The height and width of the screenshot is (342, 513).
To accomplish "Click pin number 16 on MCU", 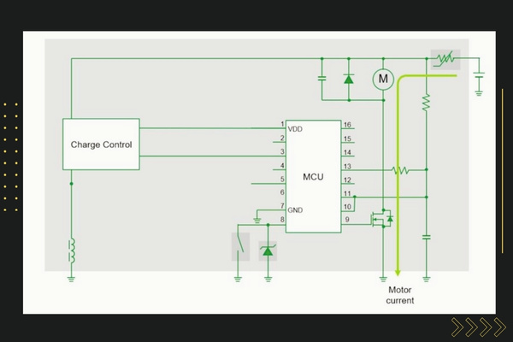I will pyautogui.click(x=347, y=125).
